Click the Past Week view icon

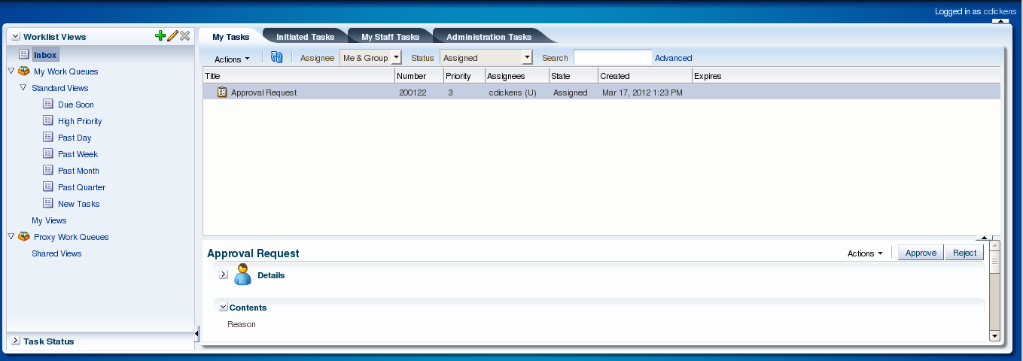pyautogui.click(x=48, y=154)
